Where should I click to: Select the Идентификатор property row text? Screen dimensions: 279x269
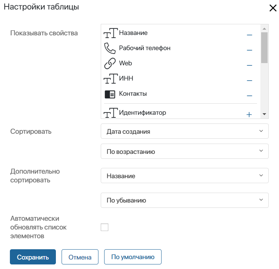click(143, 112)
